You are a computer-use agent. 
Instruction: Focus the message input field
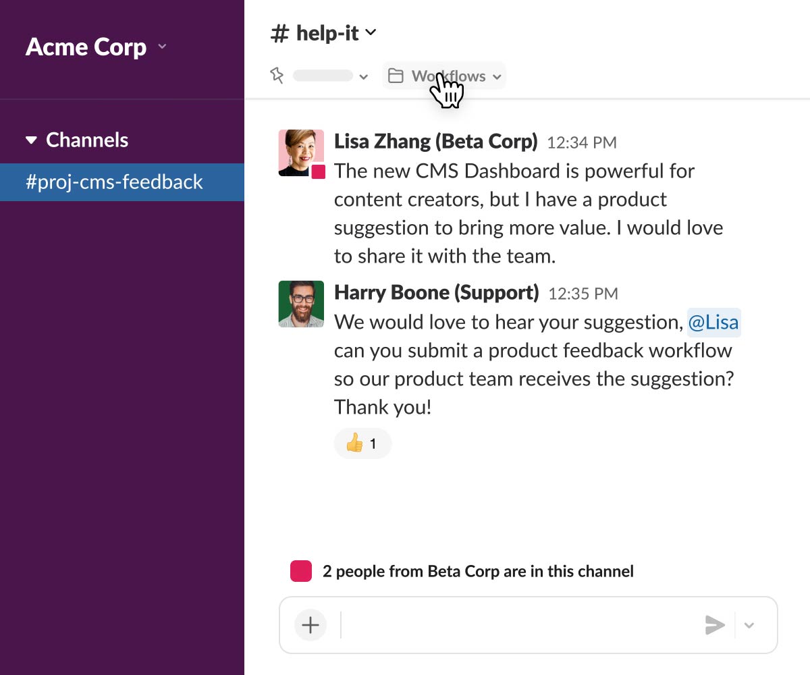coord(520,625)
